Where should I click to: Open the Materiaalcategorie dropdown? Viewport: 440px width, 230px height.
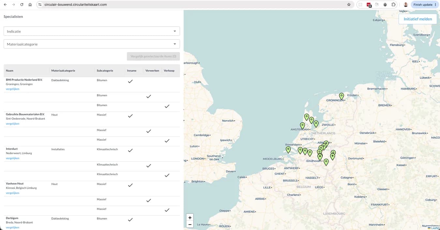pyautogui.click(x=92, y=44)
